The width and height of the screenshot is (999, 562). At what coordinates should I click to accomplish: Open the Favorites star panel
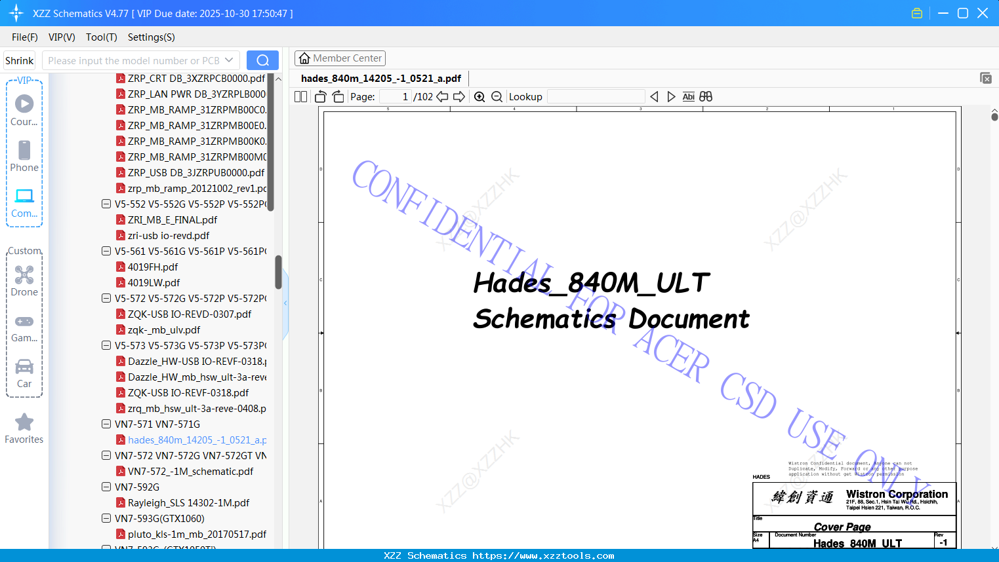[x=24, y=422]
